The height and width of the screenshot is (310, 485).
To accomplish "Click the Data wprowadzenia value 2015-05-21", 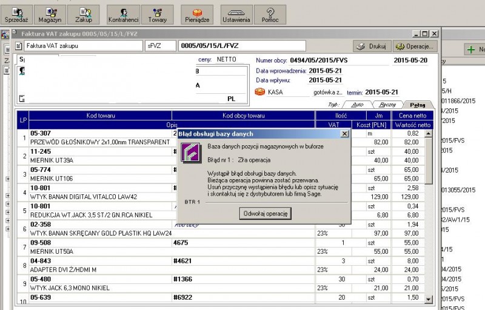I will point(325,71).
